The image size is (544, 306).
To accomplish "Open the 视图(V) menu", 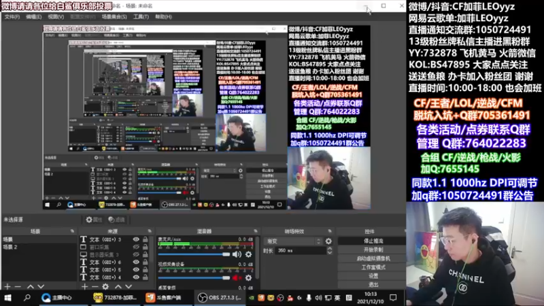I will pos(56,16).
